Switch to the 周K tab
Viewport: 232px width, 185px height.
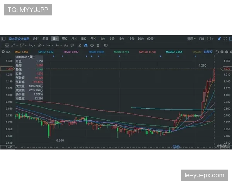pyautogui.click(x=64, y=39)
